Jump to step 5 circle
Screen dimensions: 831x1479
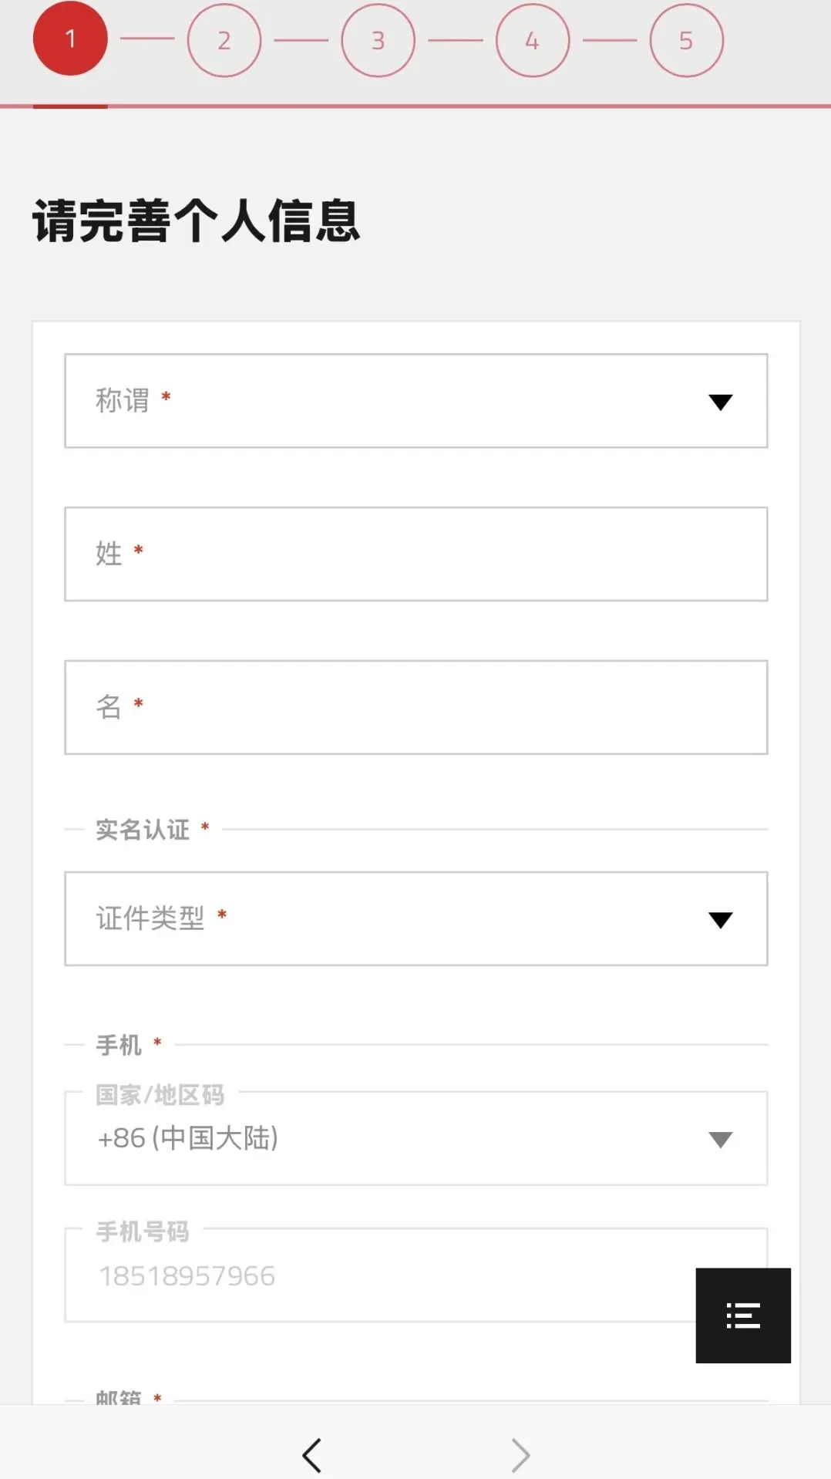coord(687,40)
